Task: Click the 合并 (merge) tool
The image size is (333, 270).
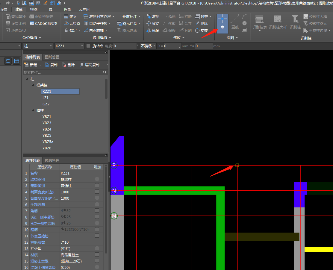Action: click(185, 24)
